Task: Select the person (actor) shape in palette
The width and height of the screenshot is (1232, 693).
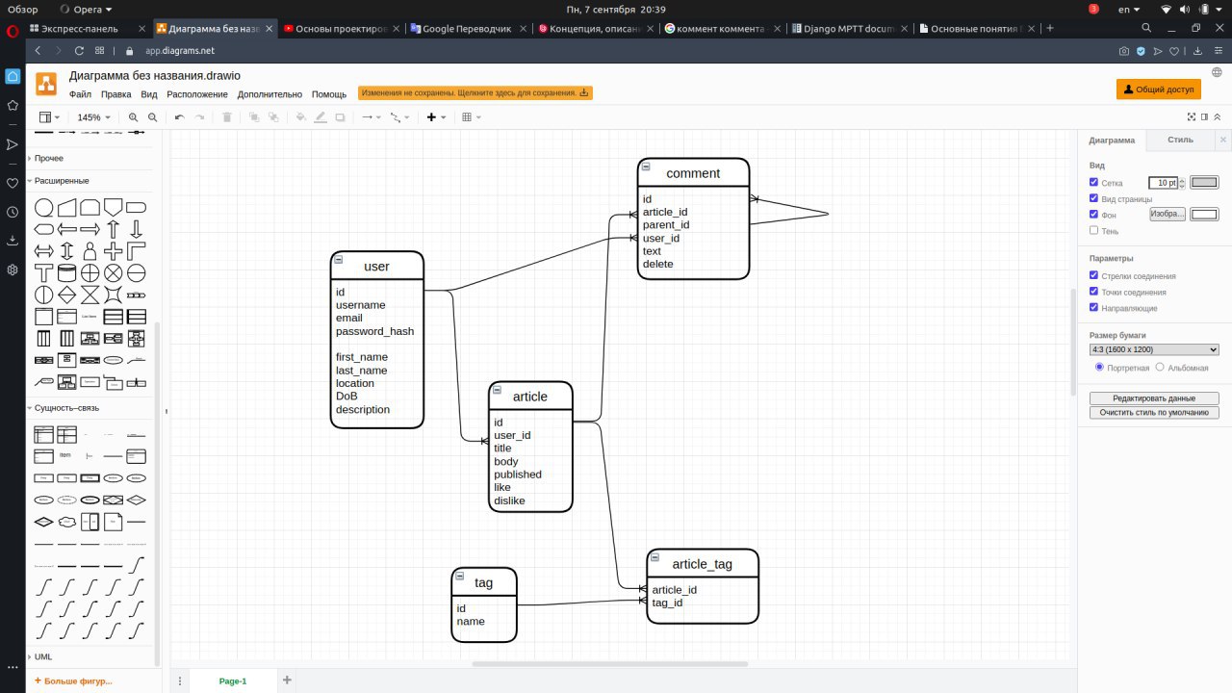Action: (x=90, y=251)
